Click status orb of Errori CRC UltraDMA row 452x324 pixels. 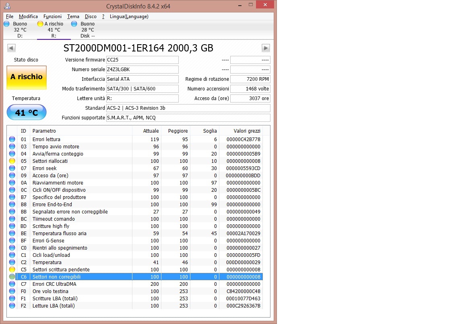(12, 284)
